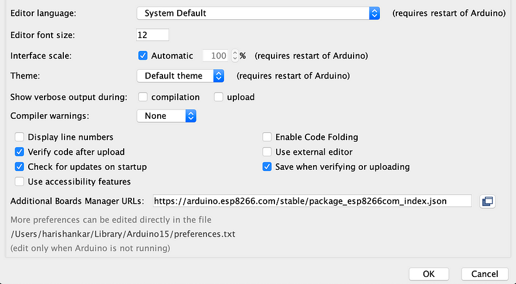Expand the Theme selector
516x284 pixels.
(x=181, y=76)
